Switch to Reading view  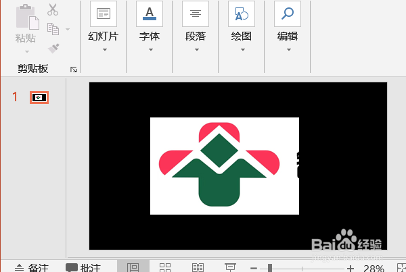(198, 267)
